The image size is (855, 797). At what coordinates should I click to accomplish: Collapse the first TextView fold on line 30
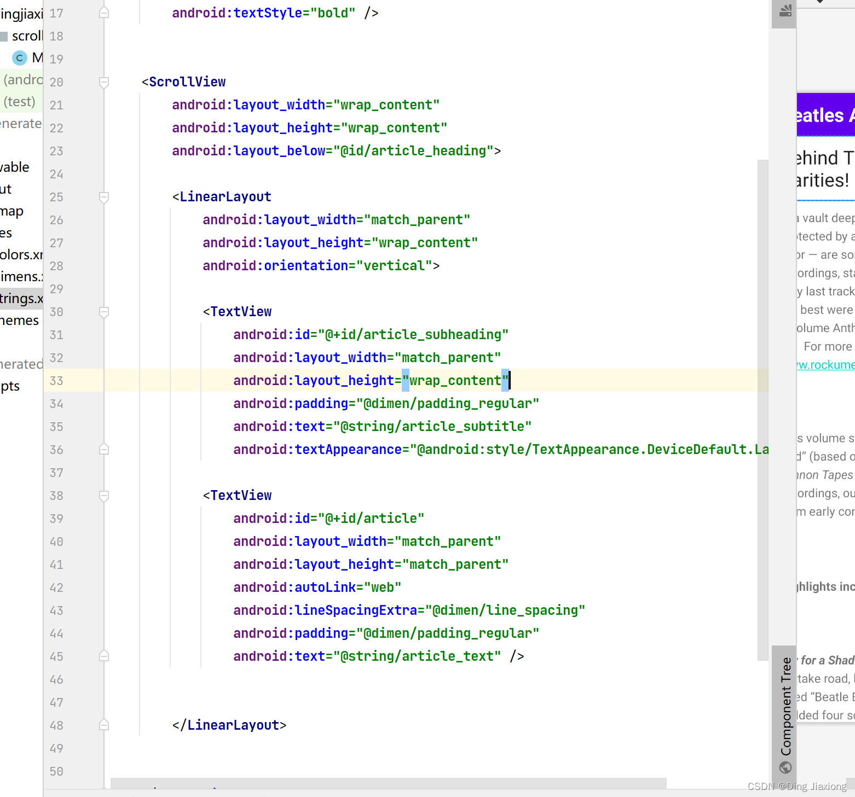pyautogui.click(x=104, y=312)
